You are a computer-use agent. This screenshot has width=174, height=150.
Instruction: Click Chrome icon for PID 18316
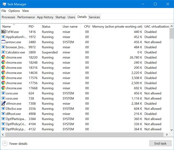tap(3, 67)
